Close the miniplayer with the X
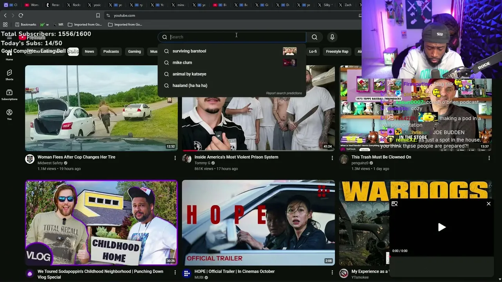 [489, 204]
